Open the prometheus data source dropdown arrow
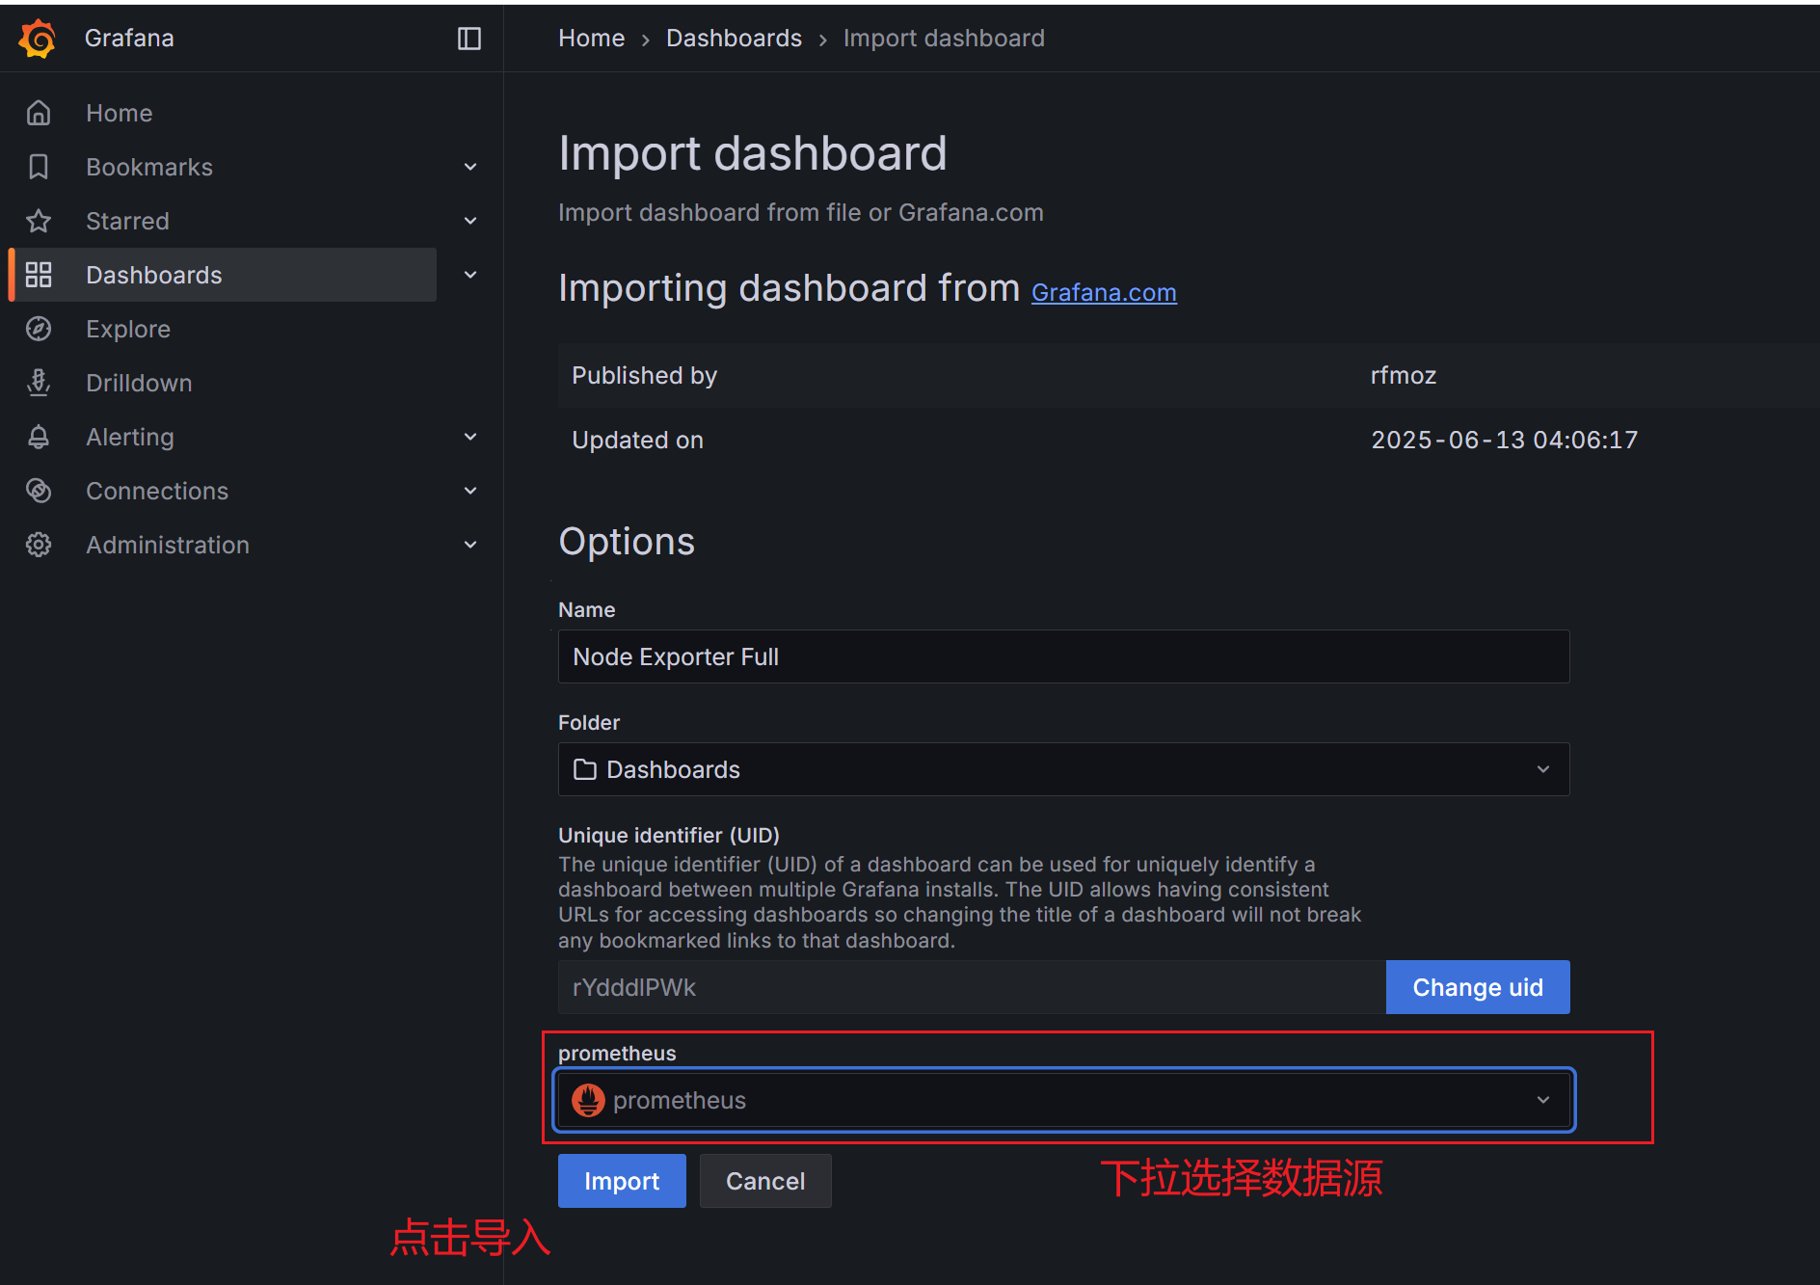The height and width of the screenshot is (1285, 1820). (x=1543, y=1100)
